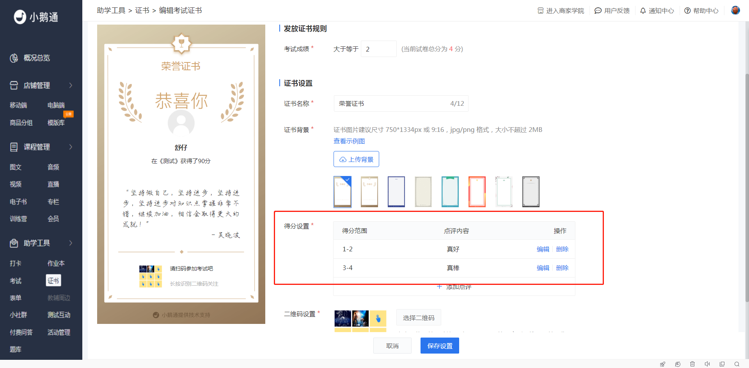Open 通知中心 bell icon
This screenshot has height=368, width=749.
coord(643,11)
